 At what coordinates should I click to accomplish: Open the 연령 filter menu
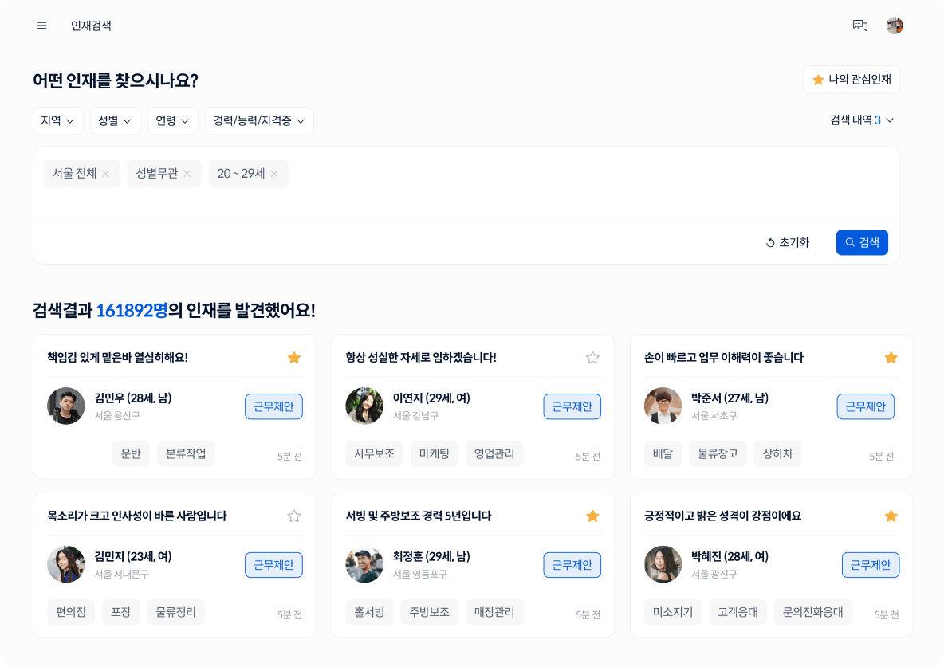coord(172,120)
